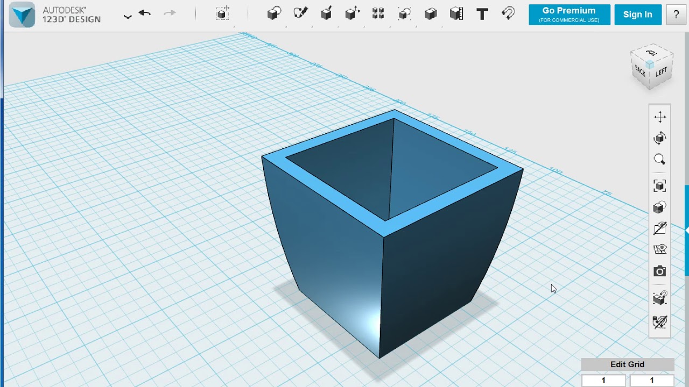Viewport: 689px width, 387px height.
Task: Open the view display mode cube icon
Action: [660, 207]
